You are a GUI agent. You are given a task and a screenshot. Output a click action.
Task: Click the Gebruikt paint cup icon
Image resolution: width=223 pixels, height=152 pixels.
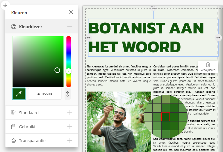[x=13, y=126]
